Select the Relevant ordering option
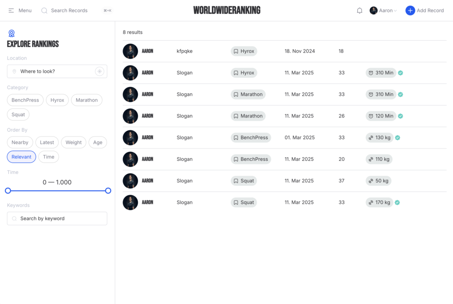The image size is (453, 304). 21,157
